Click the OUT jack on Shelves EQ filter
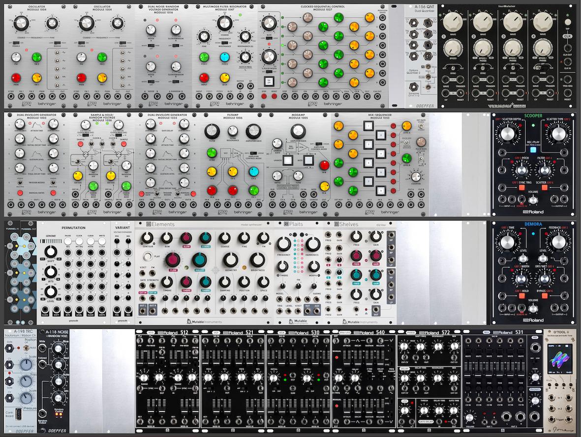Image resolution: width=581 pixels, height=437 pixels. 376,309
